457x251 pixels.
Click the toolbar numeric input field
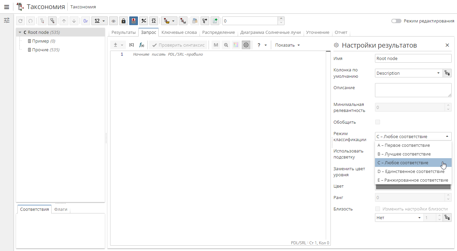pos(250,21)
